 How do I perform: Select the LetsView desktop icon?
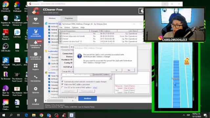pos(17,33)
